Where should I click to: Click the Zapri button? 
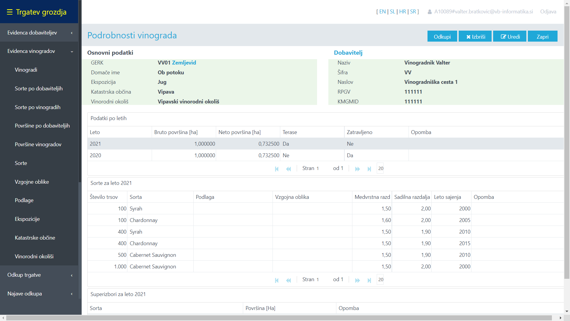click(542, 36)
